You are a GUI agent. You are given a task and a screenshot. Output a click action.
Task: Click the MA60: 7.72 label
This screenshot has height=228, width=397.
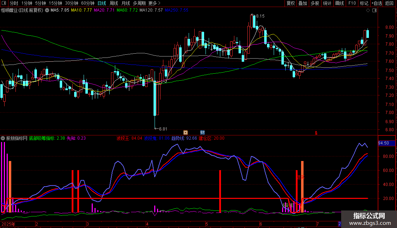pyautogui.click(x=127, y=10)
